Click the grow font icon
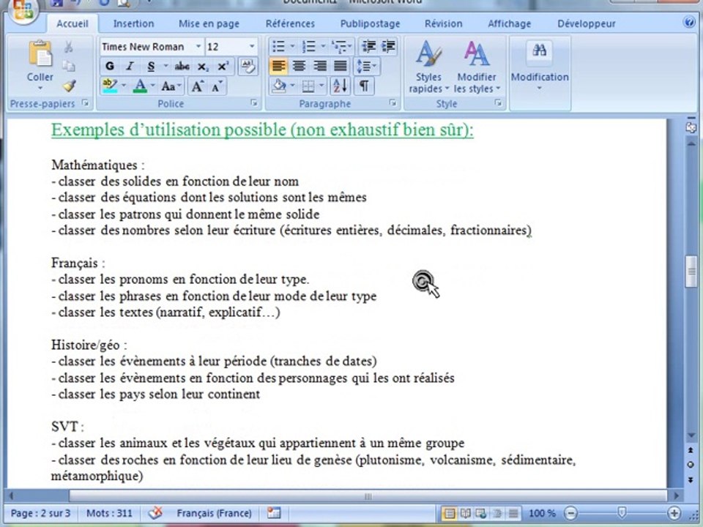This screenshot has width=703, height=527. (197, 86)
